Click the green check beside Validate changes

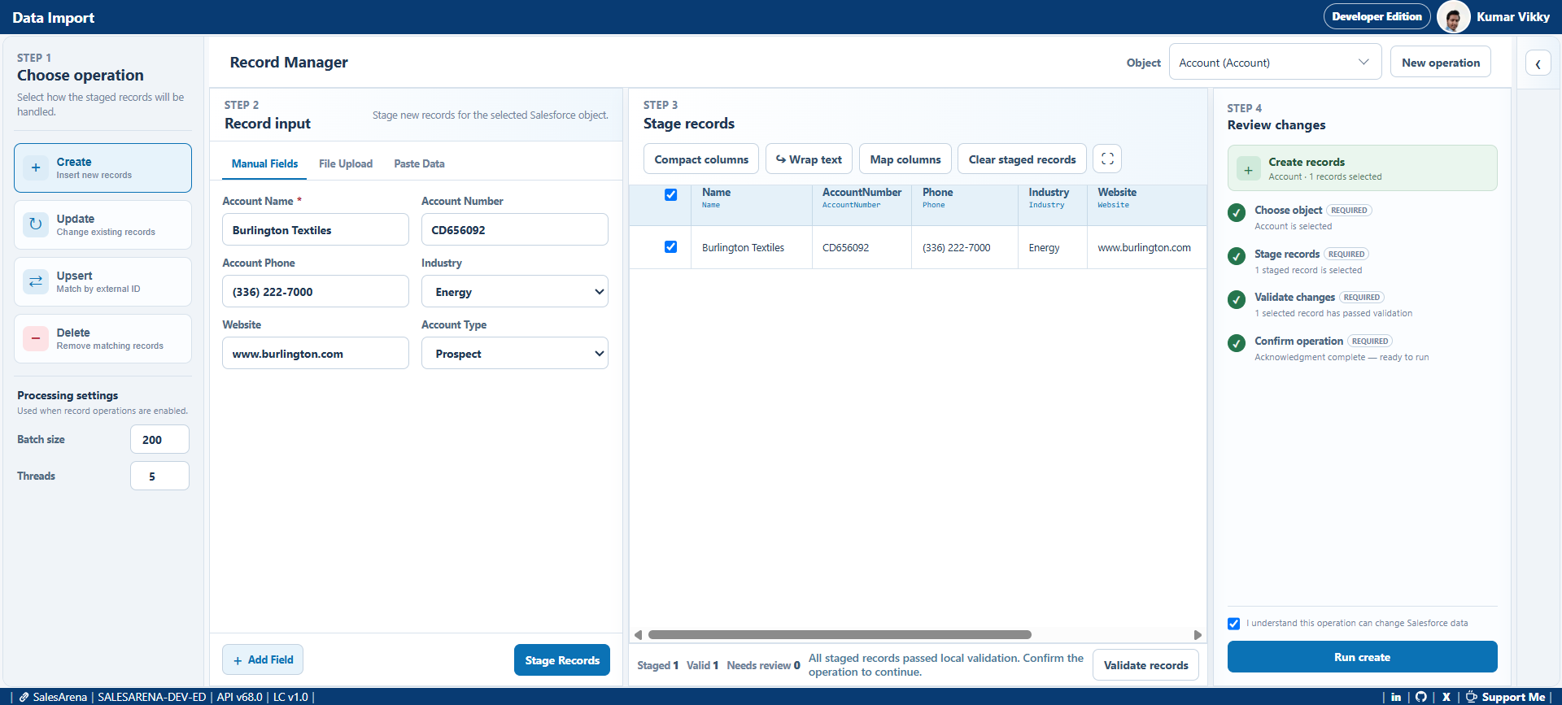(x=1237, y=299)
